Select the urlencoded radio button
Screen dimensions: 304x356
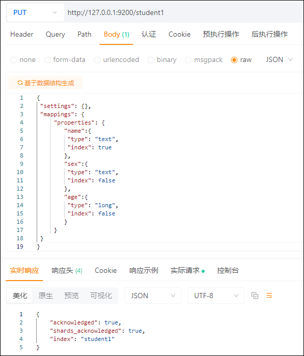point(97,60)
